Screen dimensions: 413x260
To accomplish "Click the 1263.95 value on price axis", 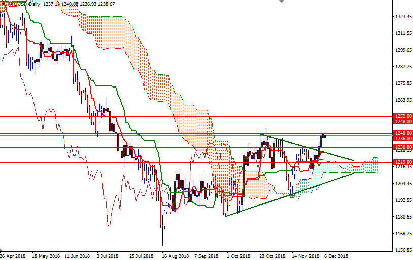I will 403,100.
